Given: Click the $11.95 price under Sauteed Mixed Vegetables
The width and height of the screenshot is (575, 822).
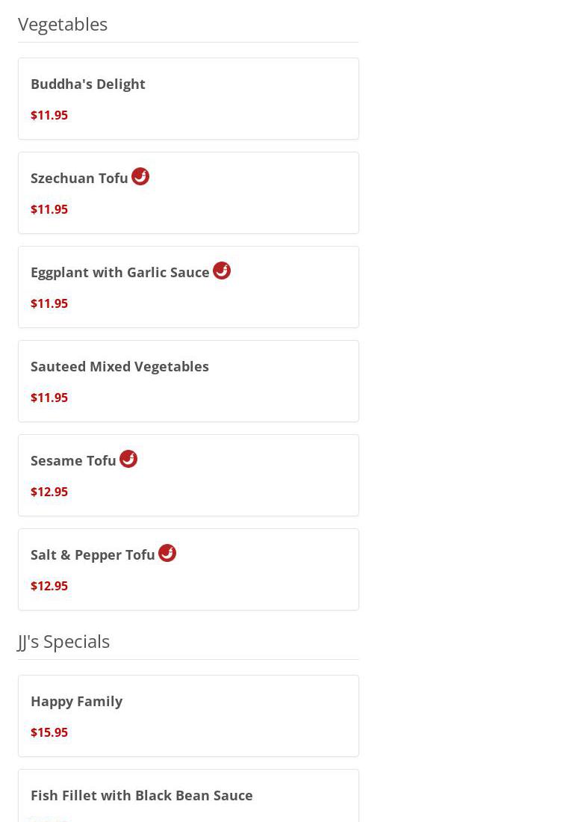Looking at the screenshot, I should click(x=49, y=398).
